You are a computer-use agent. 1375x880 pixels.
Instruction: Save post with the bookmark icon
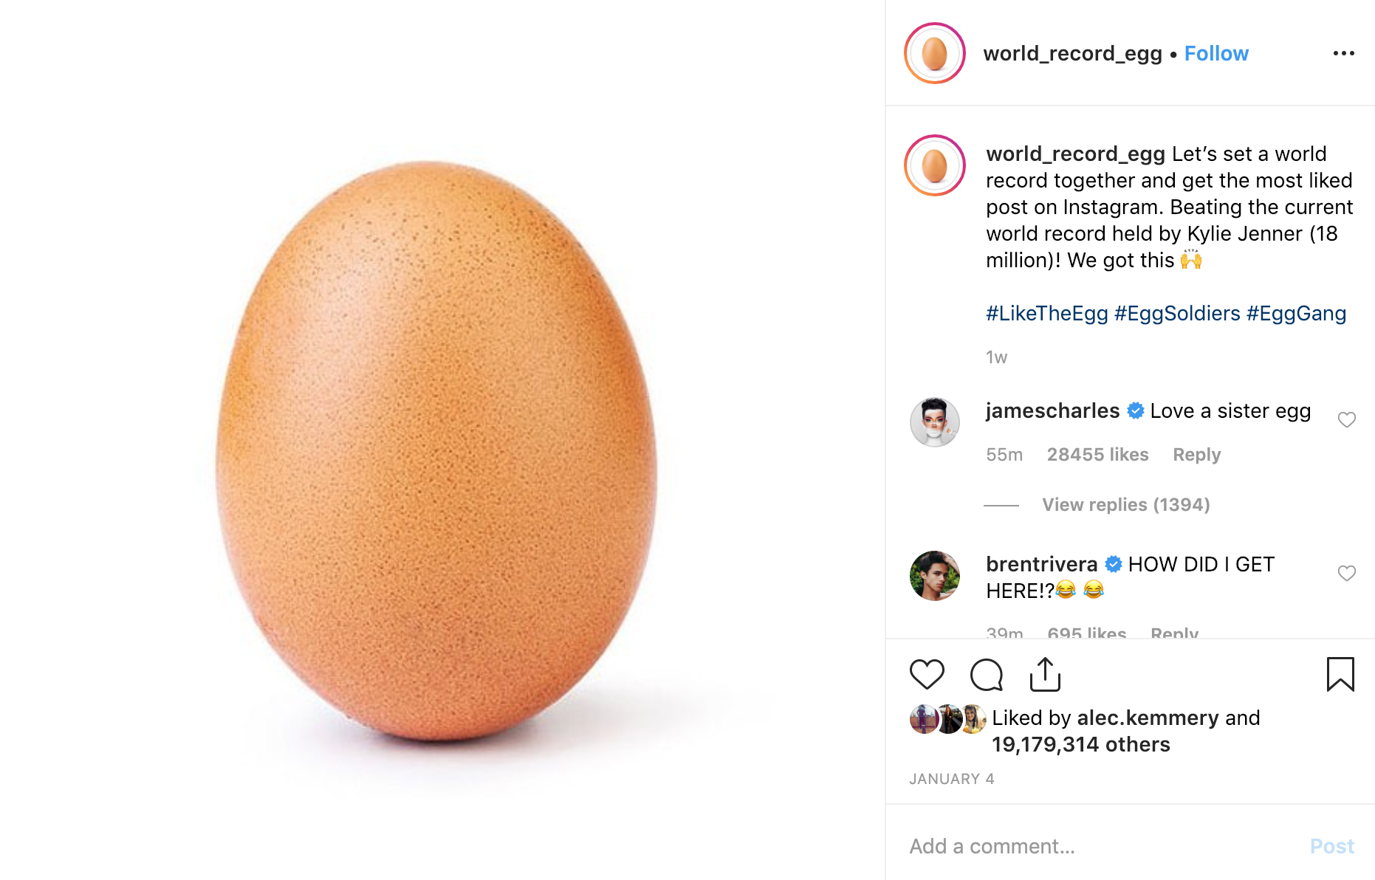pyautogui.click(x=1340, y=674)
